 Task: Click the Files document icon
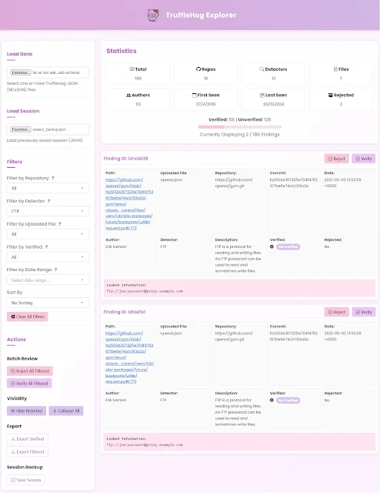pyautogui.click(x=335, y=69)
